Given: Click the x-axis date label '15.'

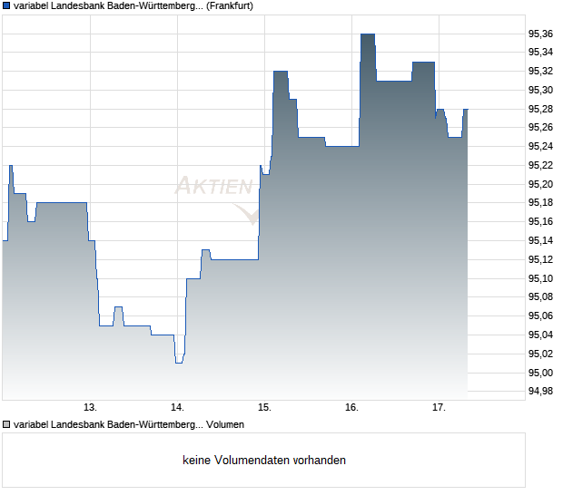Looking at the screenshot, I should [x=264, y=407].
